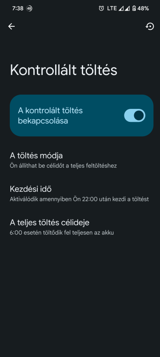Tap the 7:38 clock in status bar
The image size is (160, 357).
[18, 8]
